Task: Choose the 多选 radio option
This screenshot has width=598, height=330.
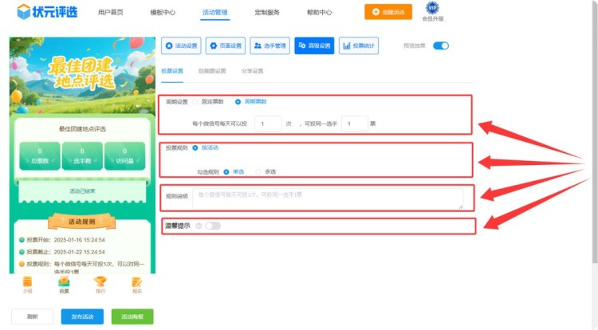Action: [x=258, y=171]
